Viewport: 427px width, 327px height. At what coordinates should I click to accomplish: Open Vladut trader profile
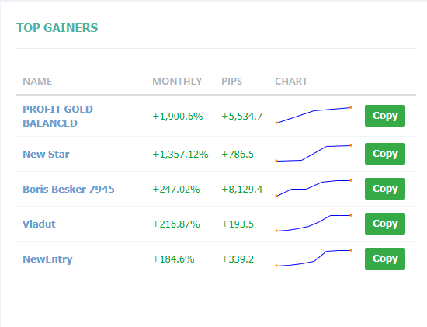click(x=39, y=224)
